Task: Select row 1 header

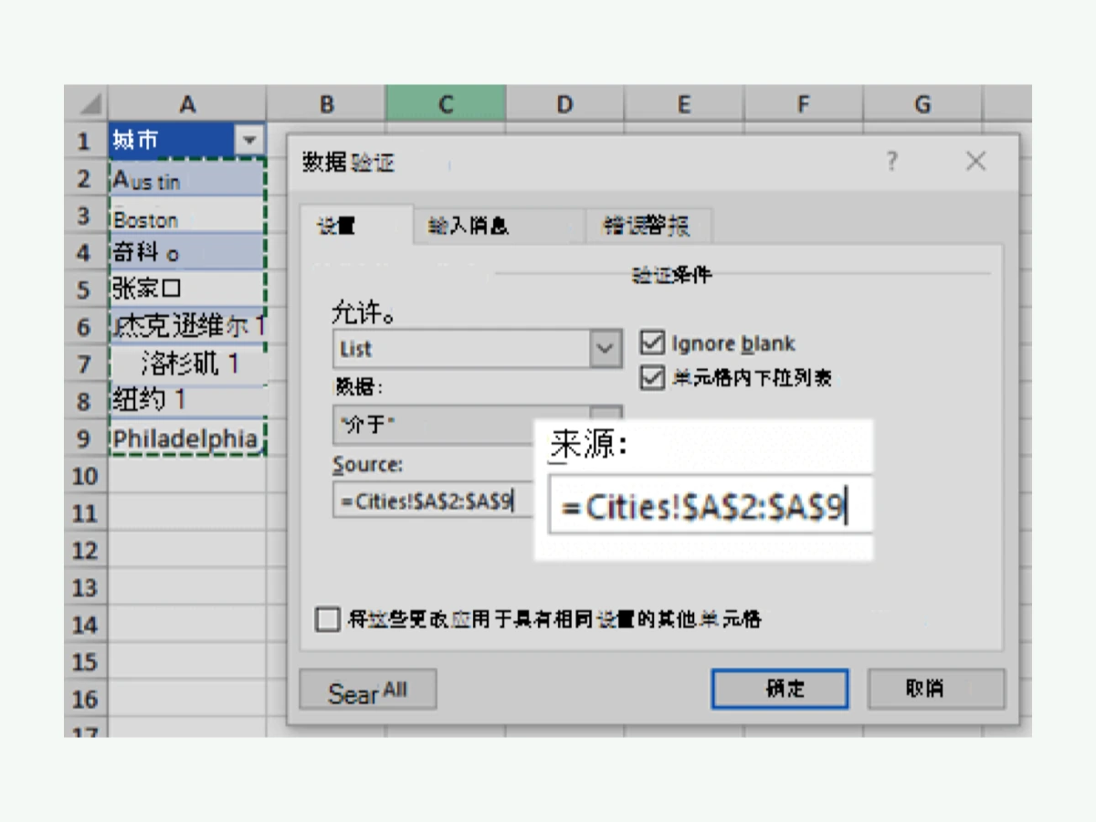Action: point(85,141)
